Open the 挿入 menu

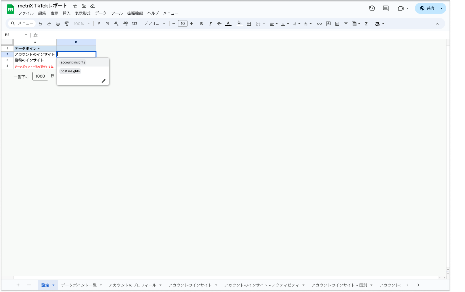pos(67,13)
